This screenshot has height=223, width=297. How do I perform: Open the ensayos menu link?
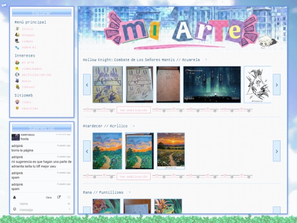pyautogui.click(x=28, y=35)
